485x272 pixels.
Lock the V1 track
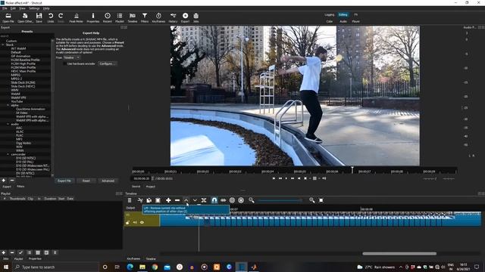point(127,222)
